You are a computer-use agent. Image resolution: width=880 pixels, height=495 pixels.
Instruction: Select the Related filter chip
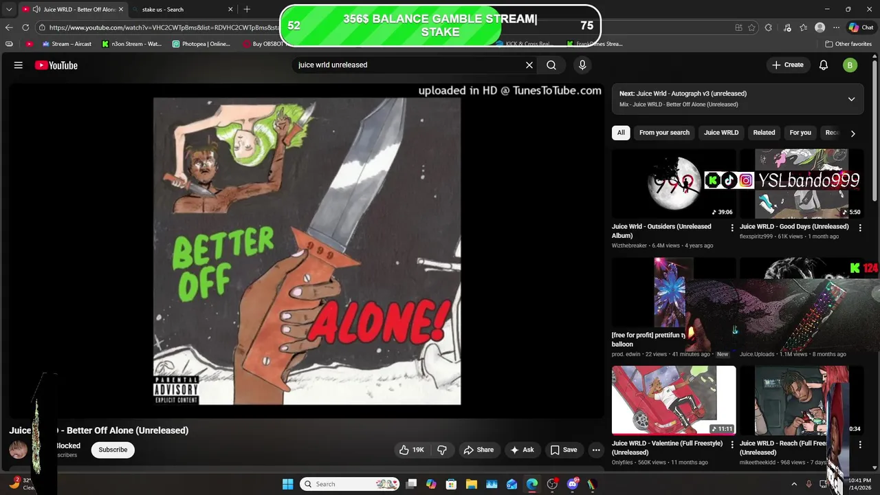coord(764,133)
